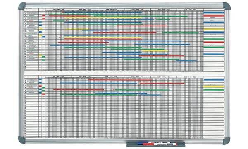Image resolution: width=248 pixels, height=149 pixels.
Task: Pick topmost red legend strip in upper right column
Action: [214, 16]
